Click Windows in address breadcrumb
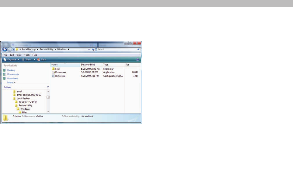This screenshot has height=188, width=293. pyautogui.click(x=62, y=49)
